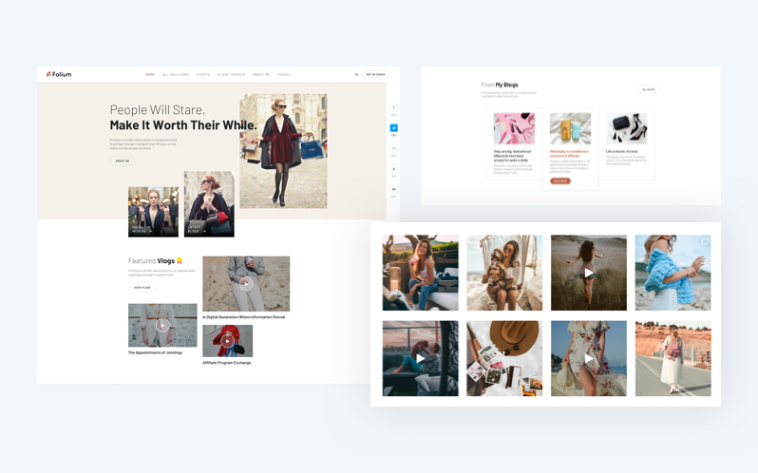Play the 'In Digital Generation' vlog video
758x473 pixels.
pos(246,283)
